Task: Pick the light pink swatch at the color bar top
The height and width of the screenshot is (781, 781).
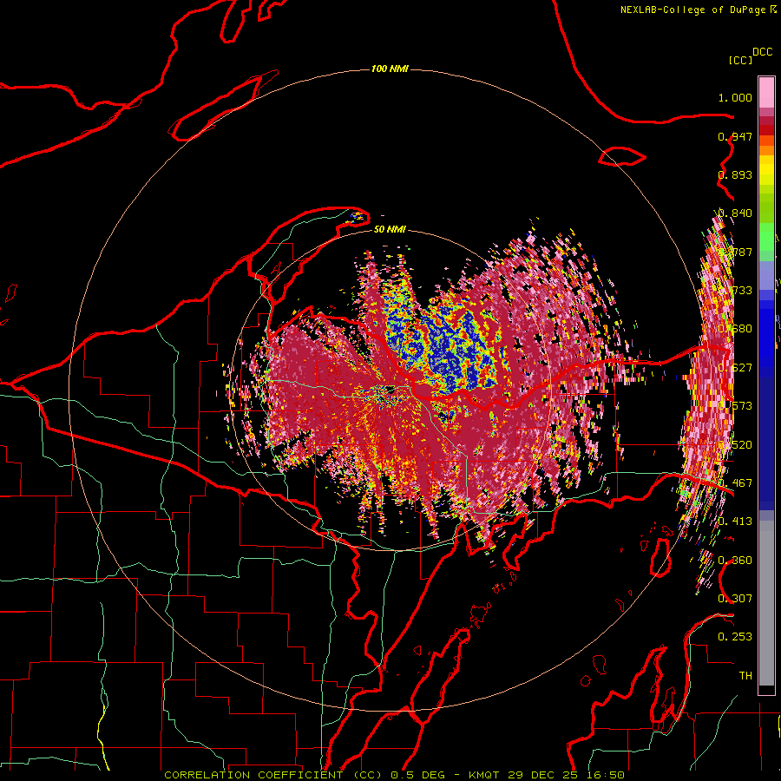Action: click(766, 93)
